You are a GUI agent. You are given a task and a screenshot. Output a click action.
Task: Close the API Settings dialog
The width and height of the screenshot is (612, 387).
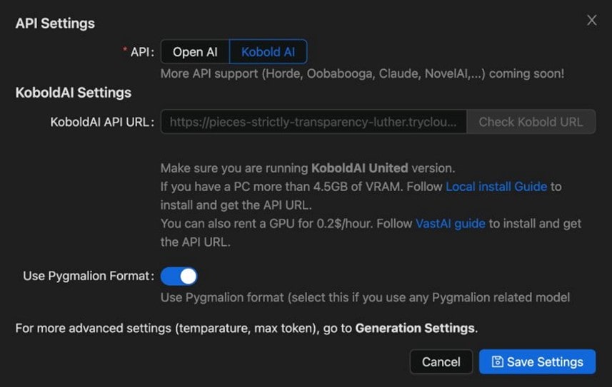(x=591, y=21)
